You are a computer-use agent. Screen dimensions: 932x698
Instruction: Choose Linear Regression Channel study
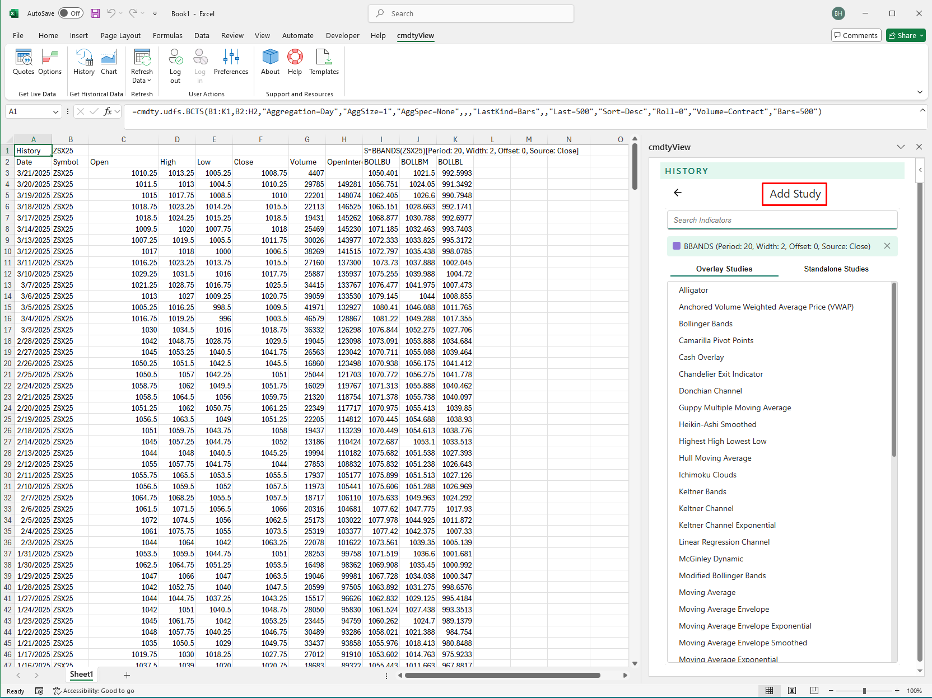point(724,542)
